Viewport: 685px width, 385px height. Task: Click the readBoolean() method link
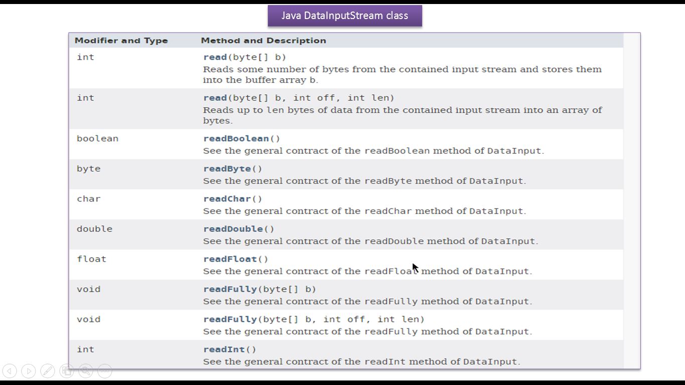(x=236, y=138)
